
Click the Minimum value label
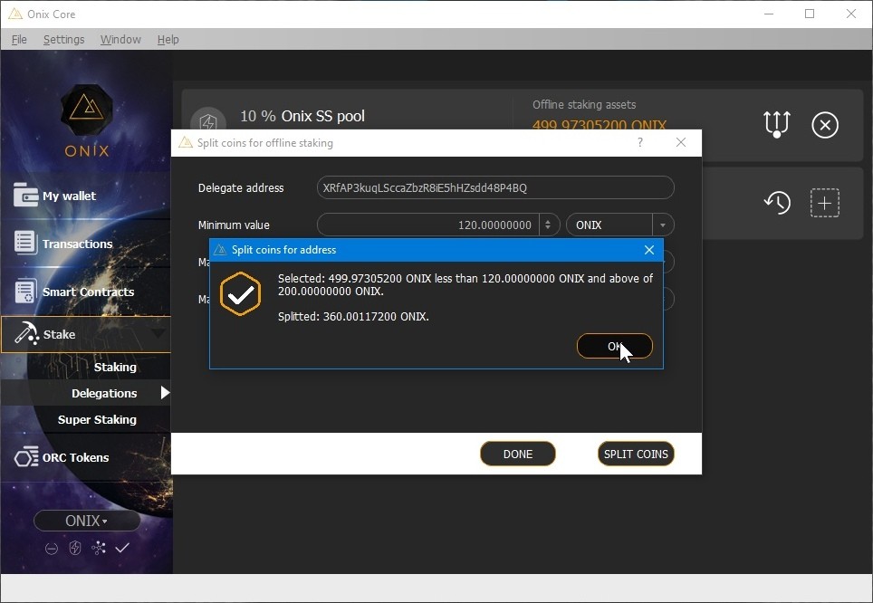coord(234,225)
